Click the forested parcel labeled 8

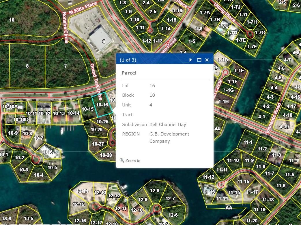[27, 66]
